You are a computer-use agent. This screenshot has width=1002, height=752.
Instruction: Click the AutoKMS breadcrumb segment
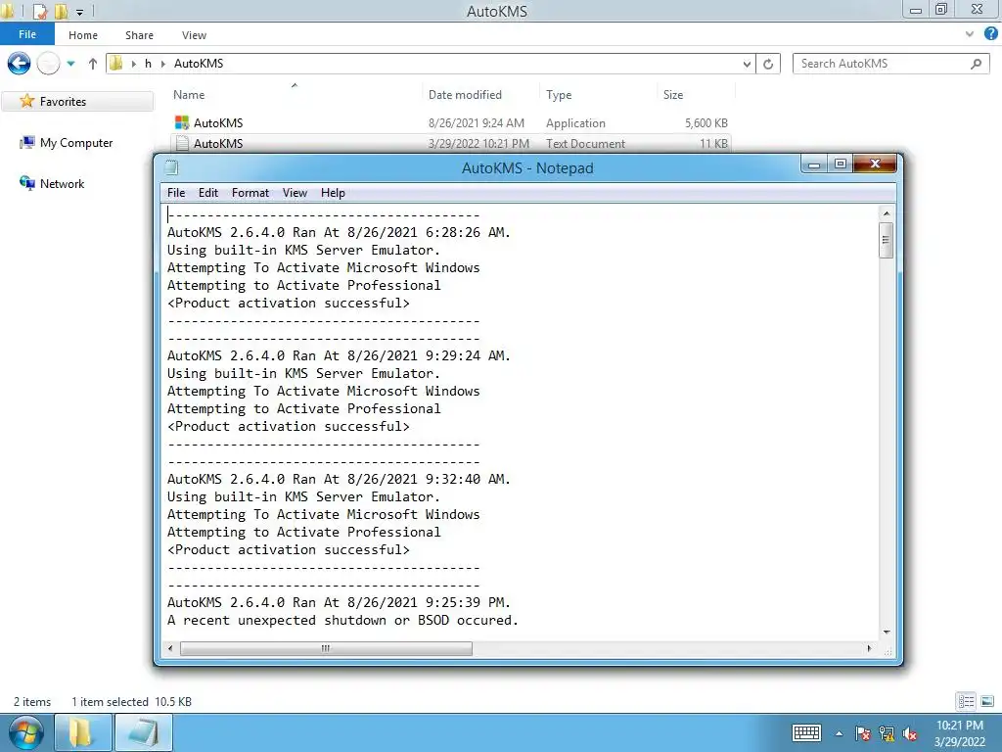[199, 64]
